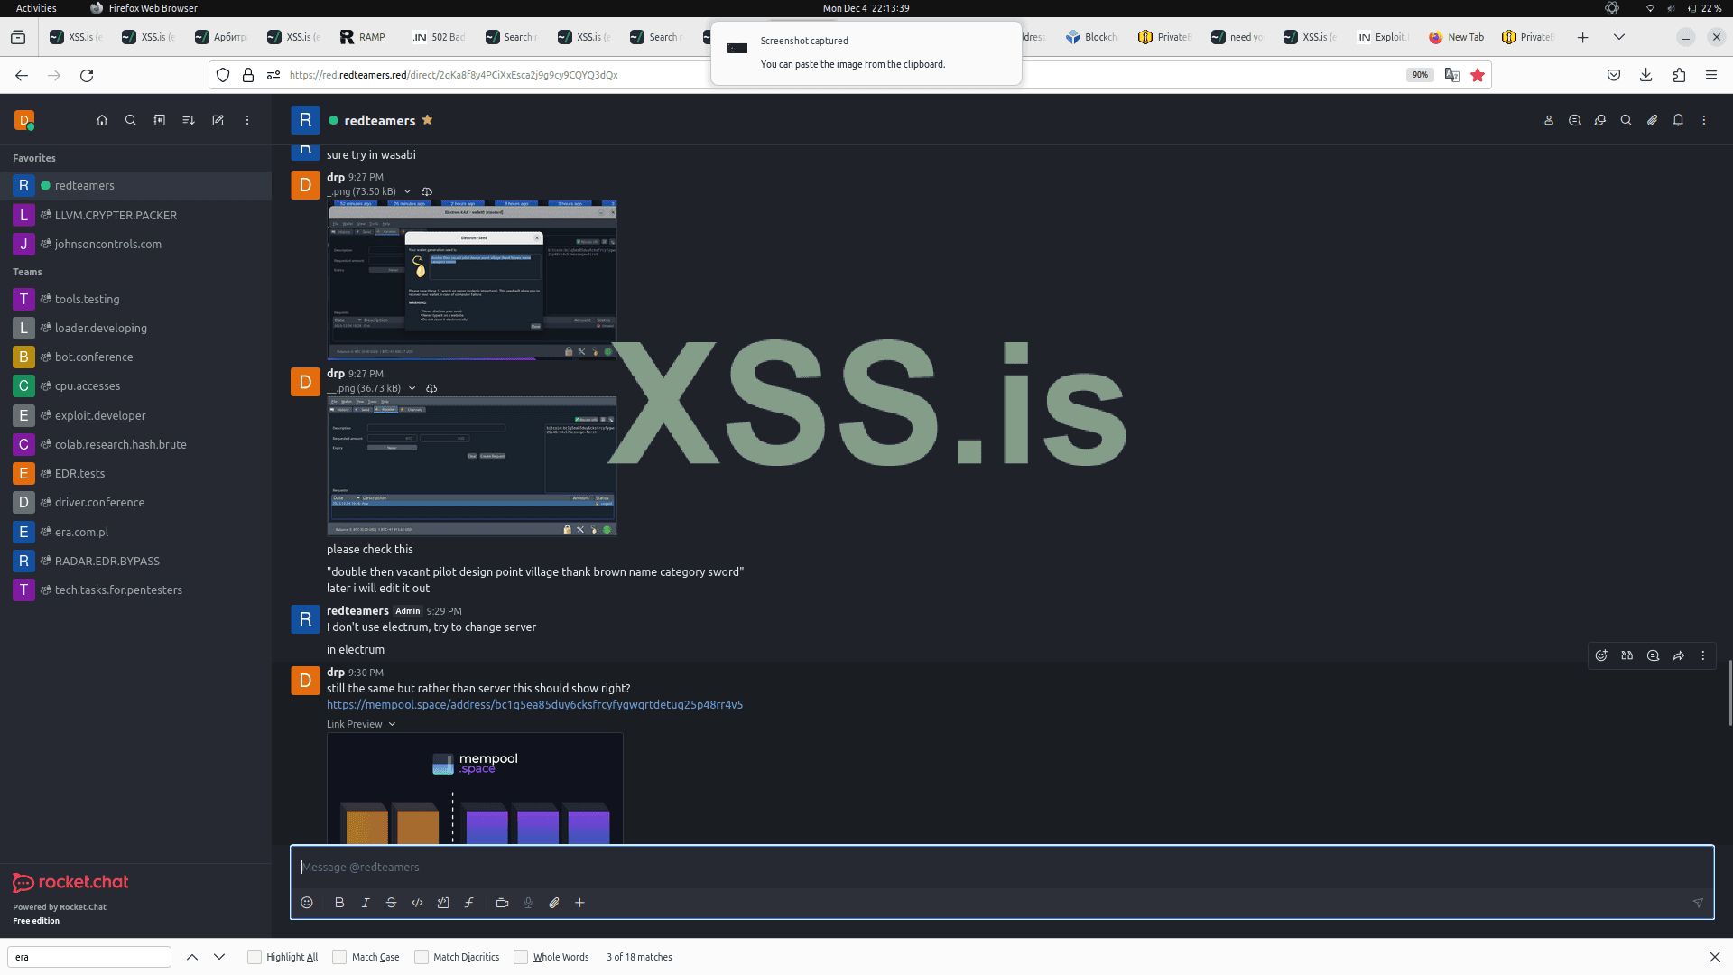Enable the Match Case checkbox
This screenshot has height=975, width=1733.
339,957
